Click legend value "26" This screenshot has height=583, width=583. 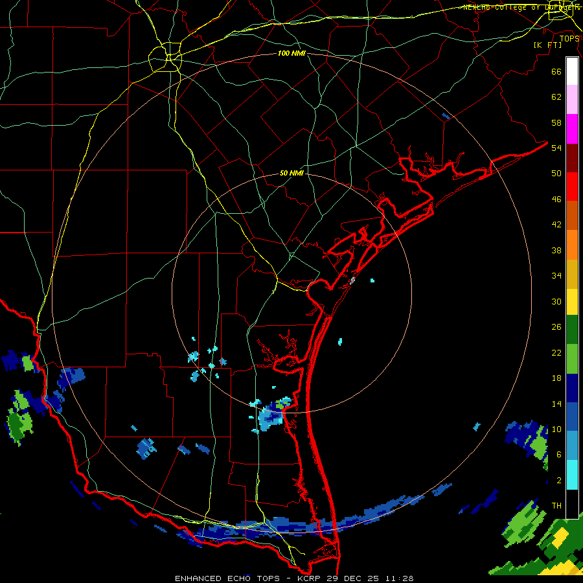click(x=556, y=327)
